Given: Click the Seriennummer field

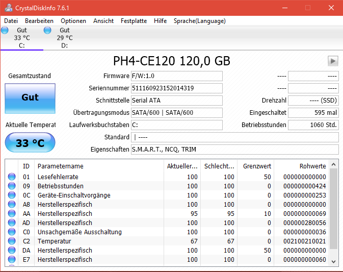Looking at the screenshot, I should (x=177, y=88).
